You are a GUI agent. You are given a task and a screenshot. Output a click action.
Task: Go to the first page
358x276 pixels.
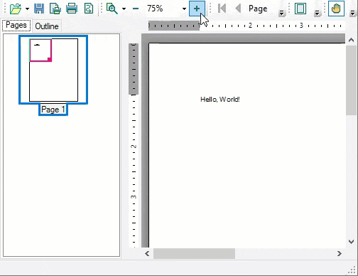click(x=222, y=9)
